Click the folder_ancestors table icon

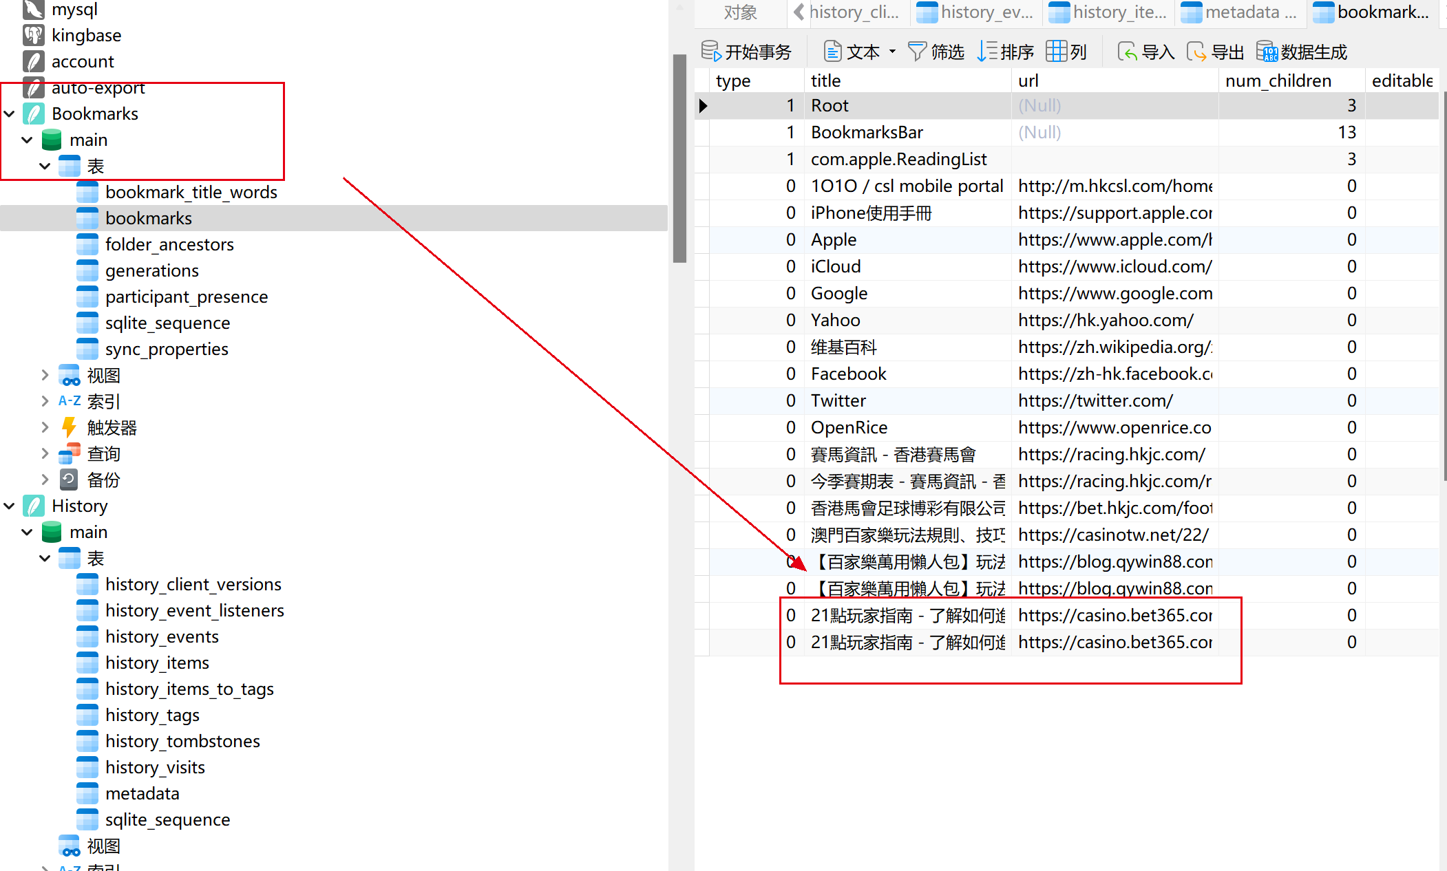pos(87,244)
